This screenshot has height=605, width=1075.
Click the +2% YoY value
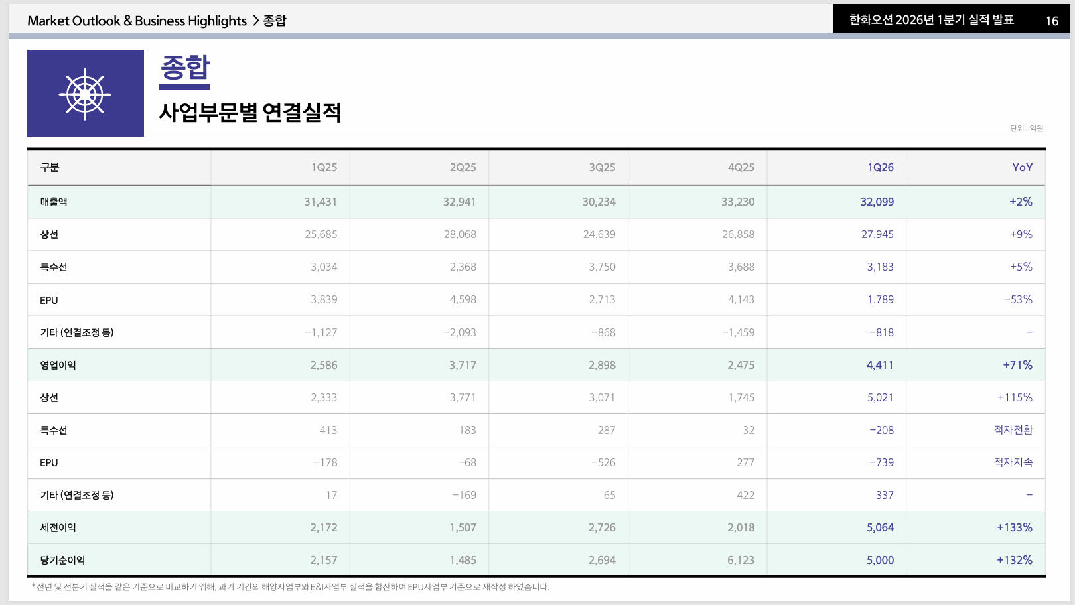coord(1021,202)
